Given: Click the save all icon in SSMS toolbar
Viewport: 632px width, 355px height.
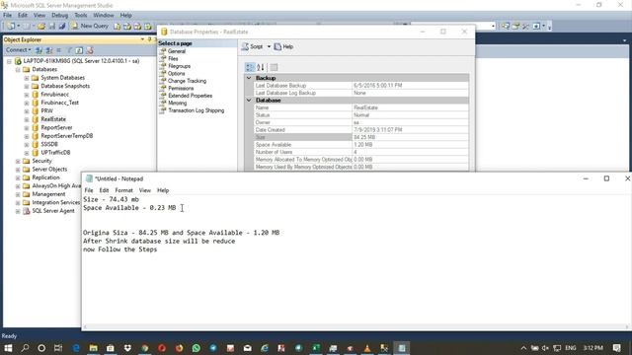Looking at the screenshot, I should click(x=61, y=27).
